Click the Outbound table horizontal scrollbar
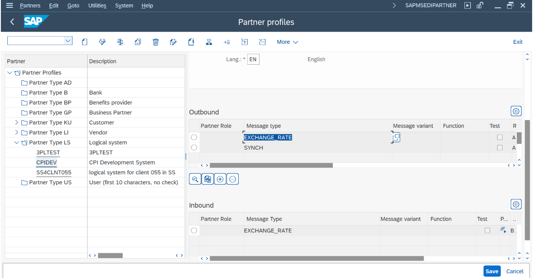 pyautogui.click(x=271, y=165)
